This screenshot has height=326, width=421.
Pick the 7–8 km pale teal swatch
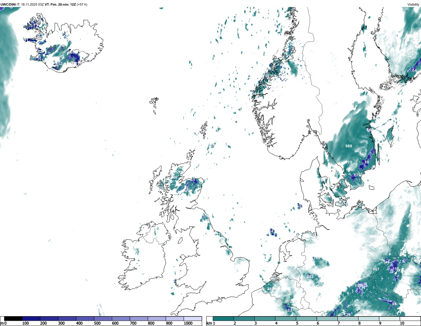click(x=348, y=318)
